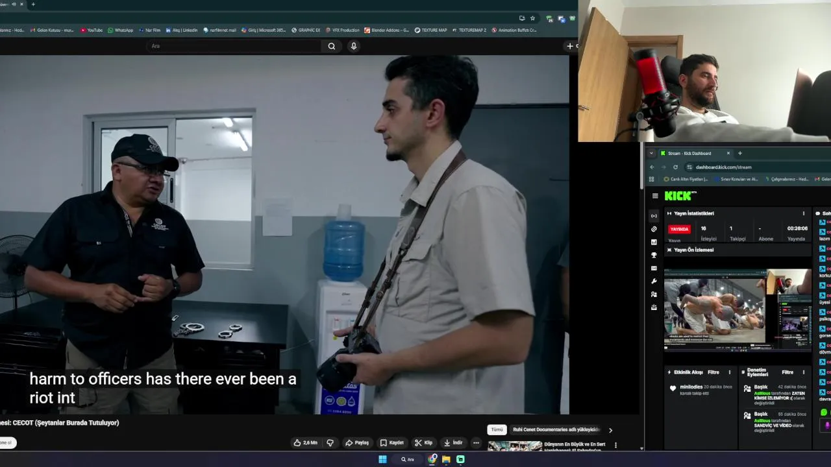
Task: Open the YouTube bookmark in bookmarks bar
Action: pyautogui.click(x=92, y=30)
